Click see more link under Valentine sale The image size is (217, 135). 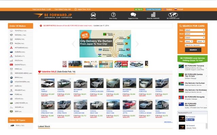[168, 122]
